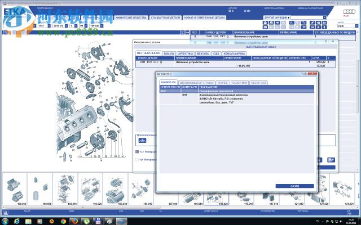
Task: Expand the combo box next to 'Другие функции'
Action: pyautogui.click(x=325, y=17)
